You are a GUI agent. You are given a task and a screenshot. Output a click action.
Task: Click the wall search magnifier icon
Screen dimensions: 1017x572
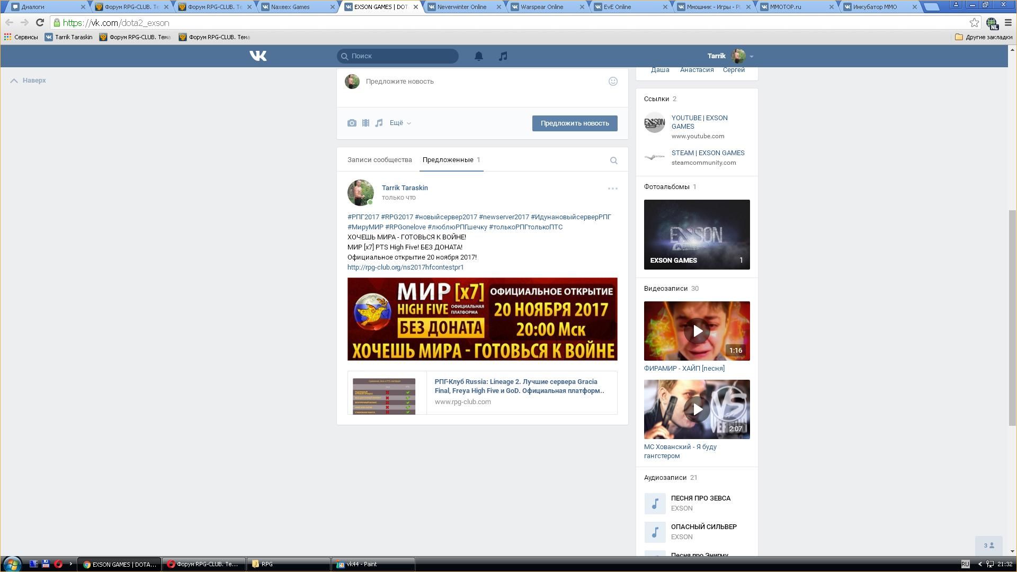tap(613, 160)
